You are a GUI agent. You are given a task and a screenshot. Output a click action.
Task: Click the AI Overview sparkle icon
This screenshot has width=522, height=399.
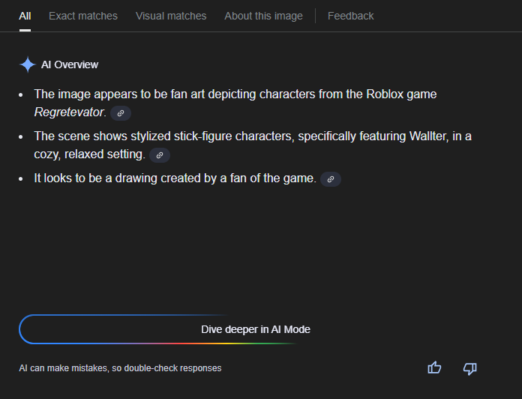coord(27,64)
